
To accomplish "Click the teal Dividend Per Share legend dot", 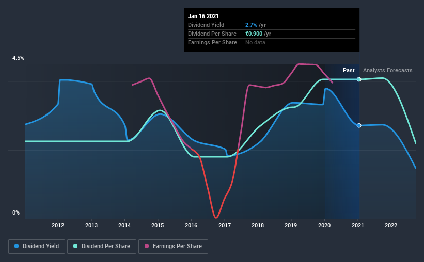I will (75, 246).
